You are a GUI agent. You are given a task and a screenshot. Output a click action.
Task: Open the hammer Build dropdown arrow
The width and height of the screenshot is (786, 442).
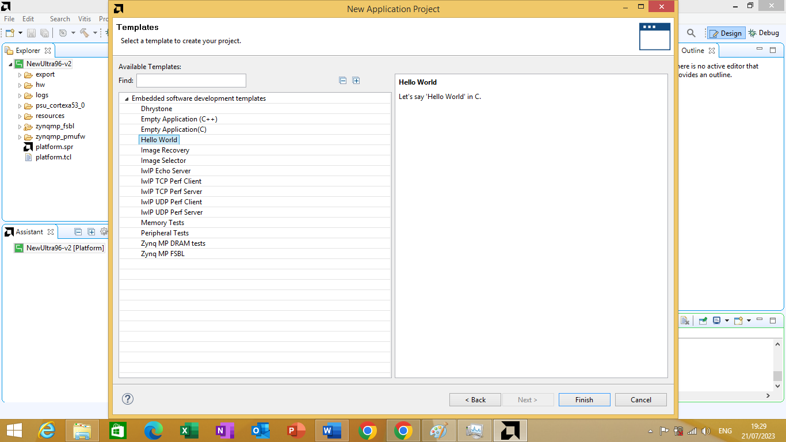click(x=95, y=33)
